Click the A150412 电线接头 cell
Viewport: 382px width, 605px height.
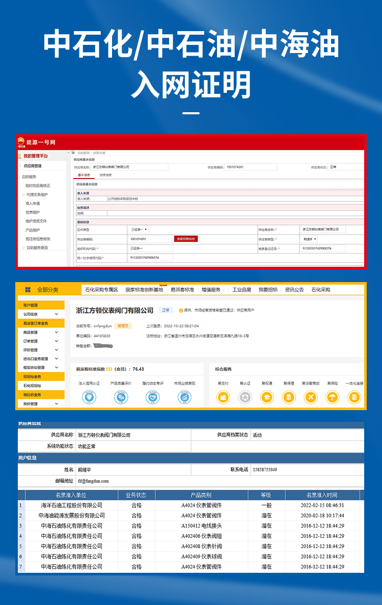[x=201, y=525]
